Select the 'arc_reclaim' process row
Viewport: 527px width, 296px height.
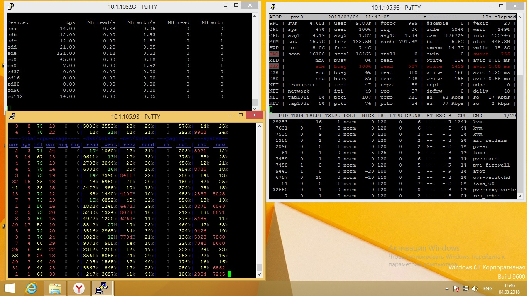click(393, 140)
